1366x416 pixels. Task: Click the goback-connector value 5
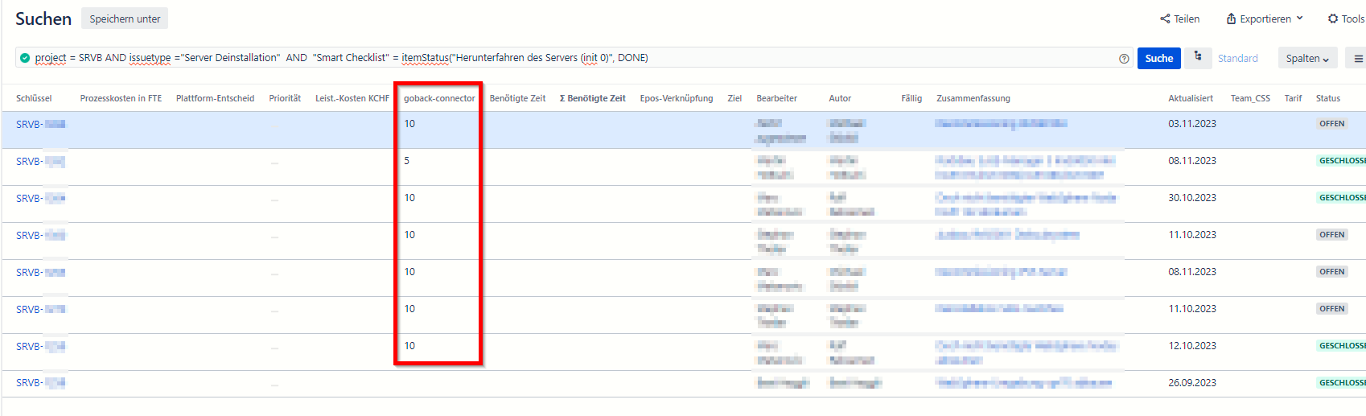coord(407,161)
